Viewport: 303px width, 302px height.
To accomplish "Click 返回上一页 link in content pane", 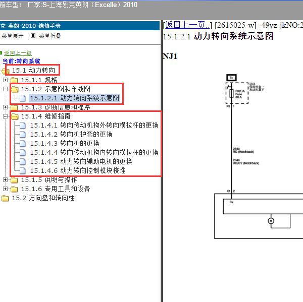I will (x=187, y=25).
